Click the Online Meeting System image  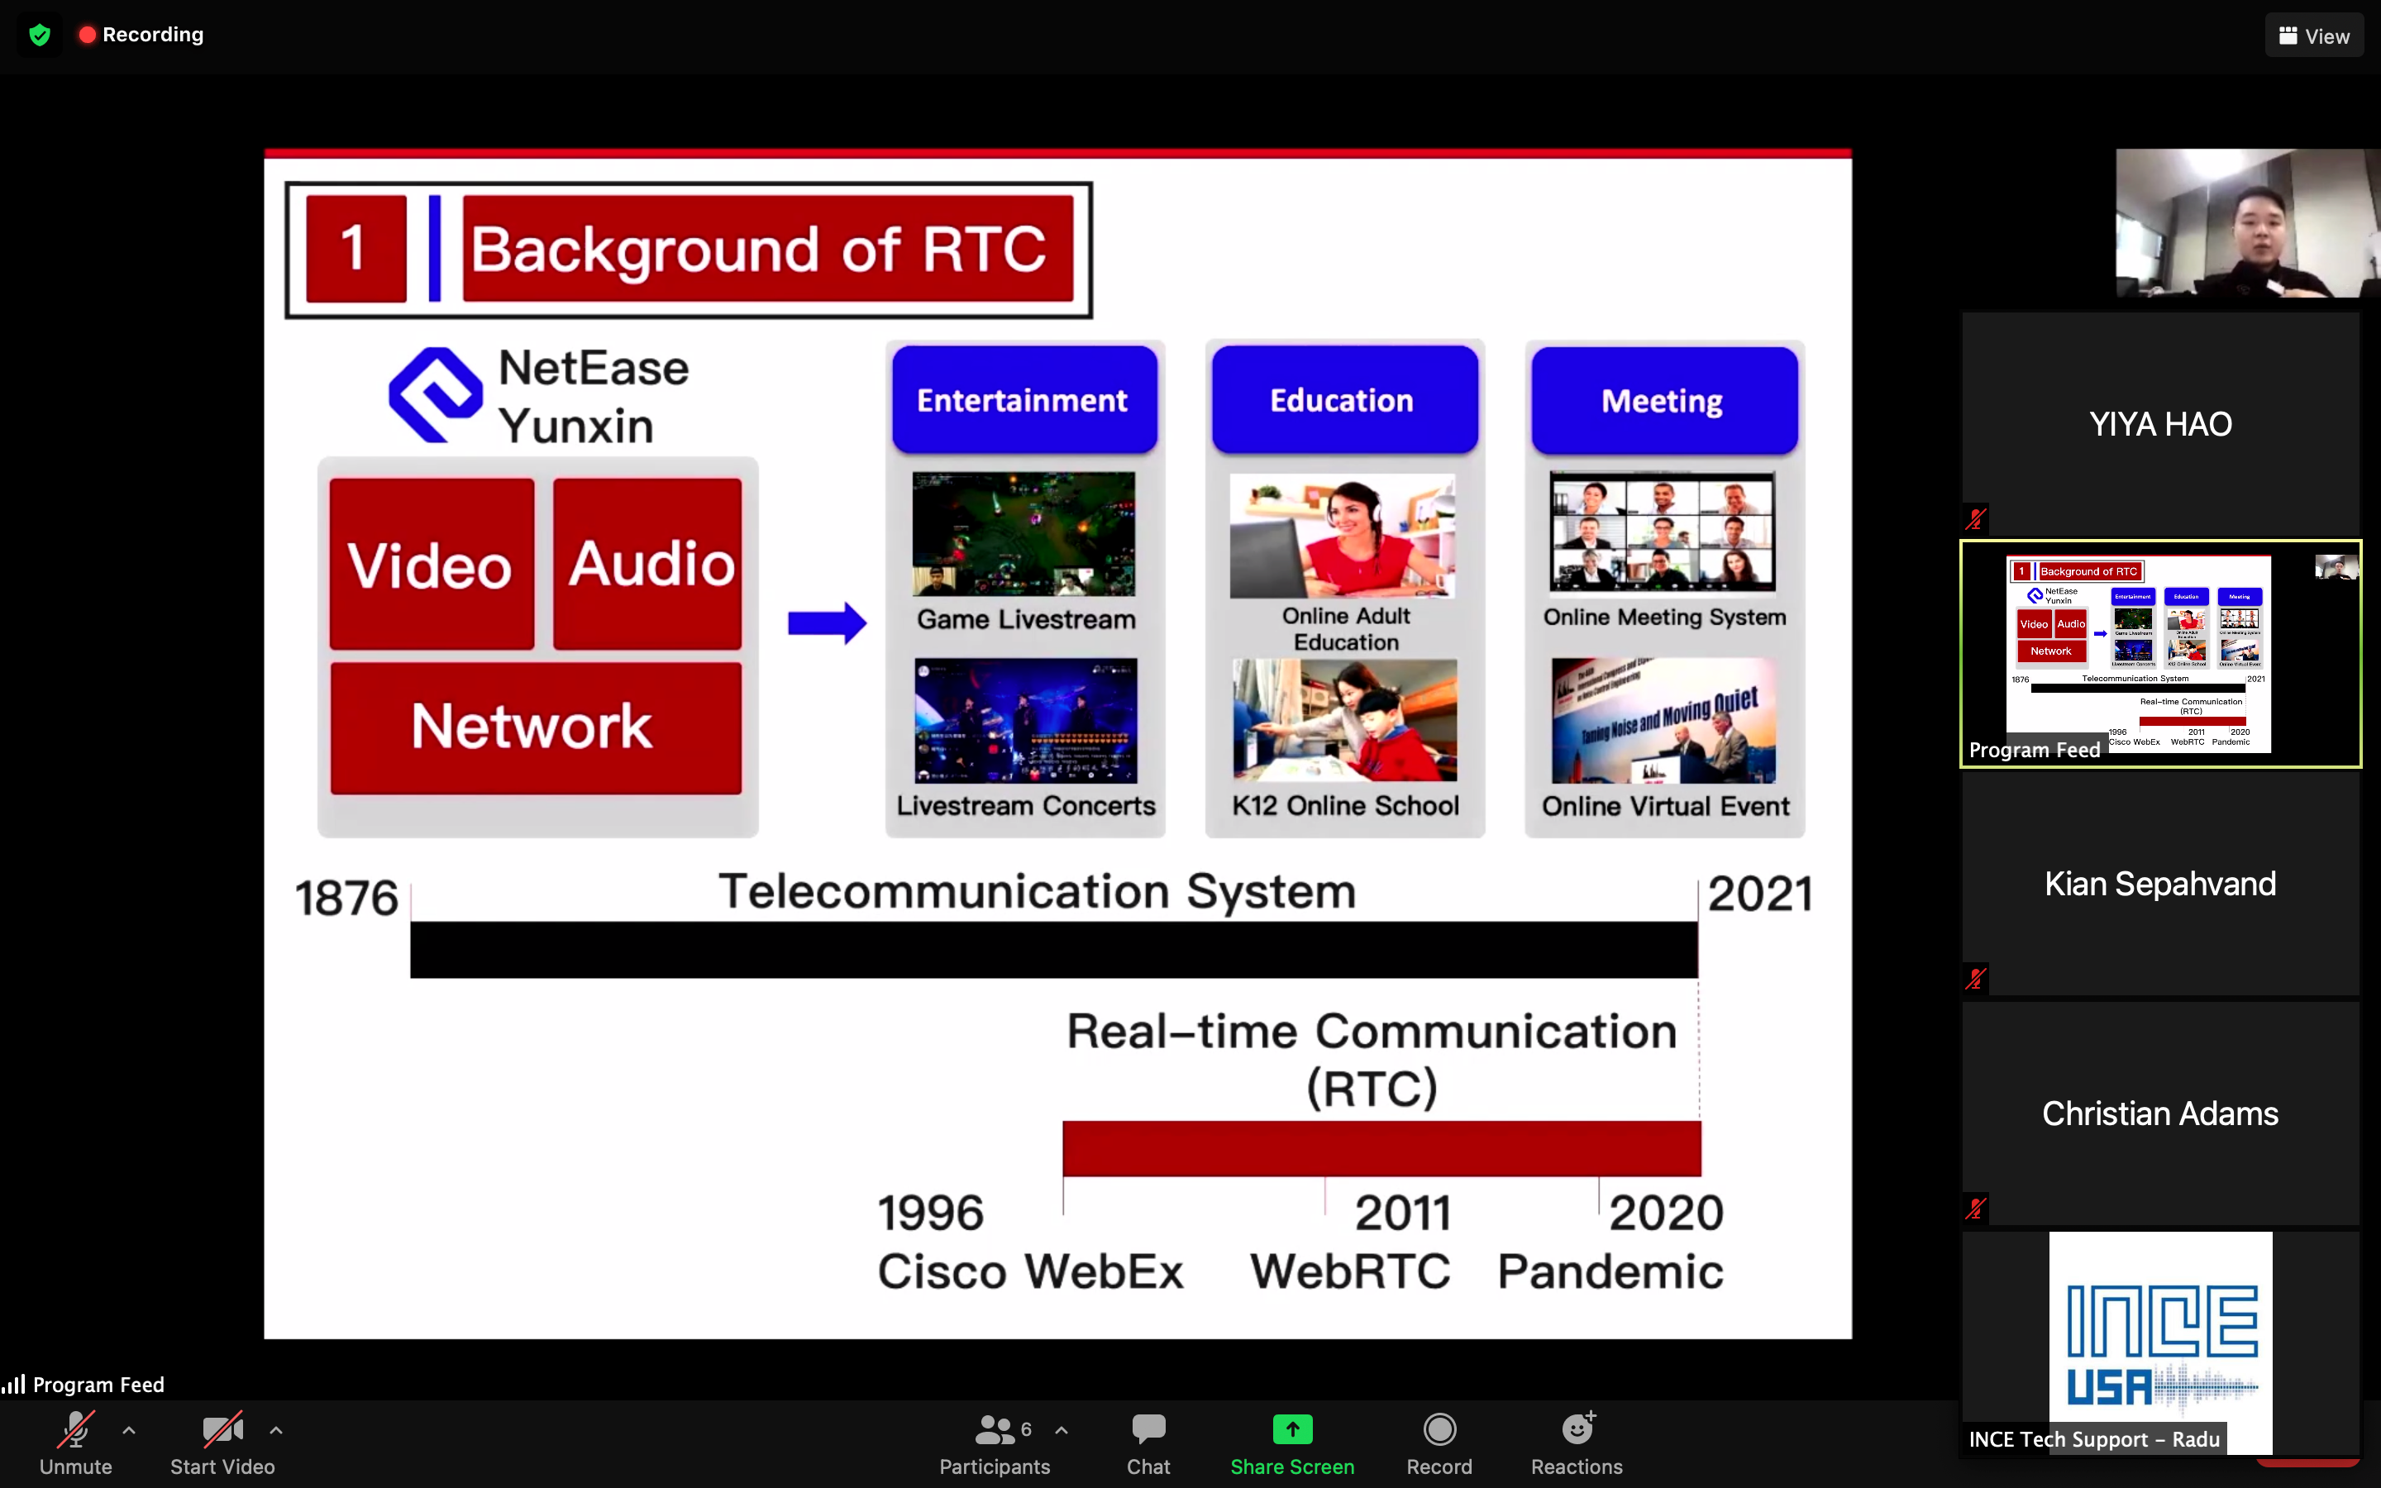pos(1662,532)
